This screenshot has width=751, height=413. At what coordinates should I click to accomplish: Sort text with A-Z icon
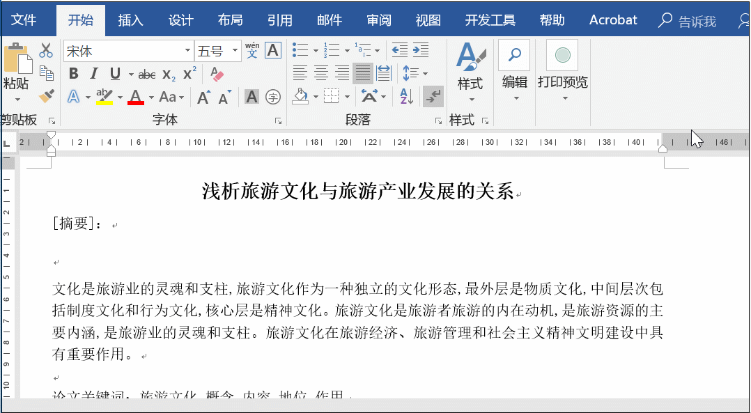pyautogui.click(x=407, y=97)
